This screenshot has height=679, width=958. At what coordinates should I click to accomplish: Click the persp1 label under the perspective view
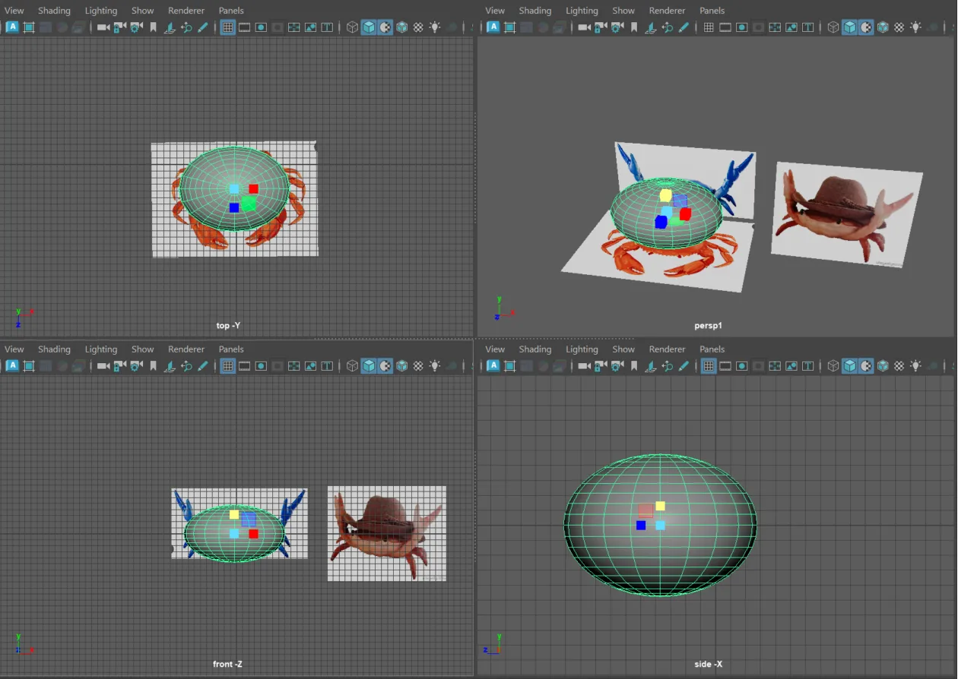(x=708, y=325)
